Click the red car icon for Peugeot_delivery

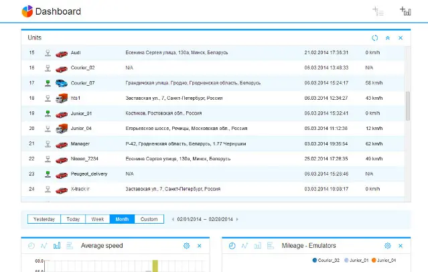pyautogui.click(x=62, y=175)
